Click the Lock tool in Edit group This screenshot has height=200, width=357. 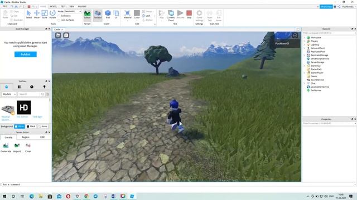point(146,16)
